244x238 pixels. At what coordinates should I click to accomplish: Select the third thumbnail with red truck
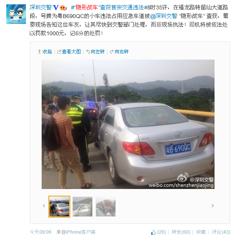click(x=106, y=207)
